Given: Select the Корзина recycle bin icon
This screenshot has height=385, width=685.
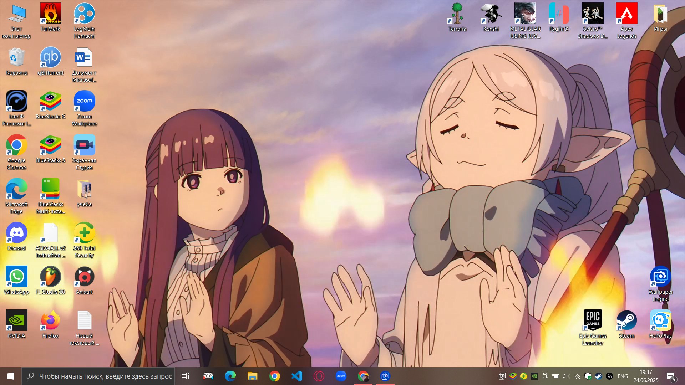Looking at the screenshot, I should pyautogui.click(x=16, y=62).
